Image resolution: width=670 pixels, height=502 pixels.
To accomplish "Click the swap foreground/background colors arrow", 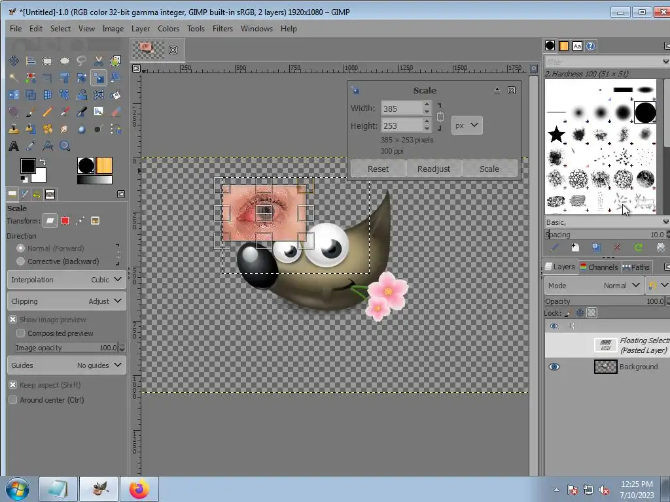I will click(43, 162).
